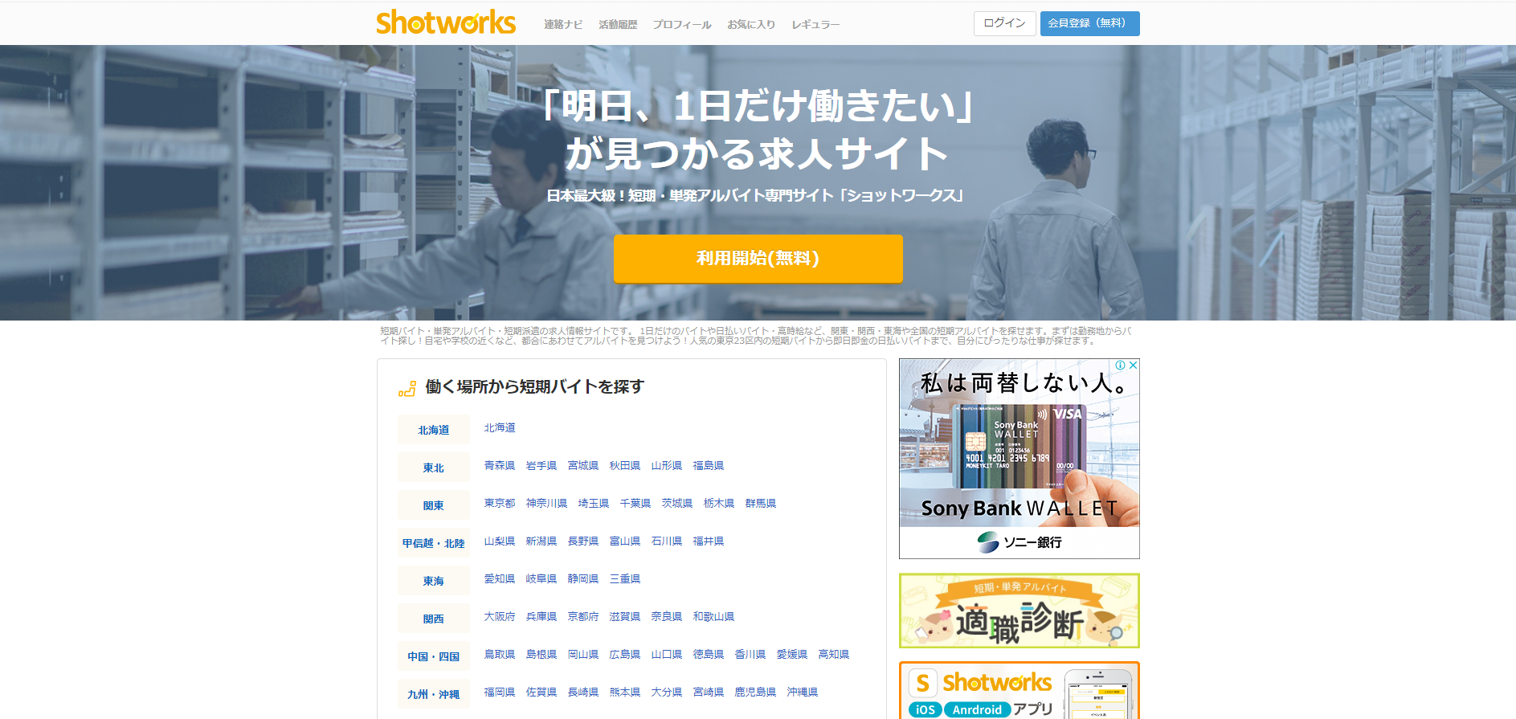Image resolution: width=1516 pixels, height=719 pixels.
Task: Click the ログイン button
Action: [x=1004, y=23]
